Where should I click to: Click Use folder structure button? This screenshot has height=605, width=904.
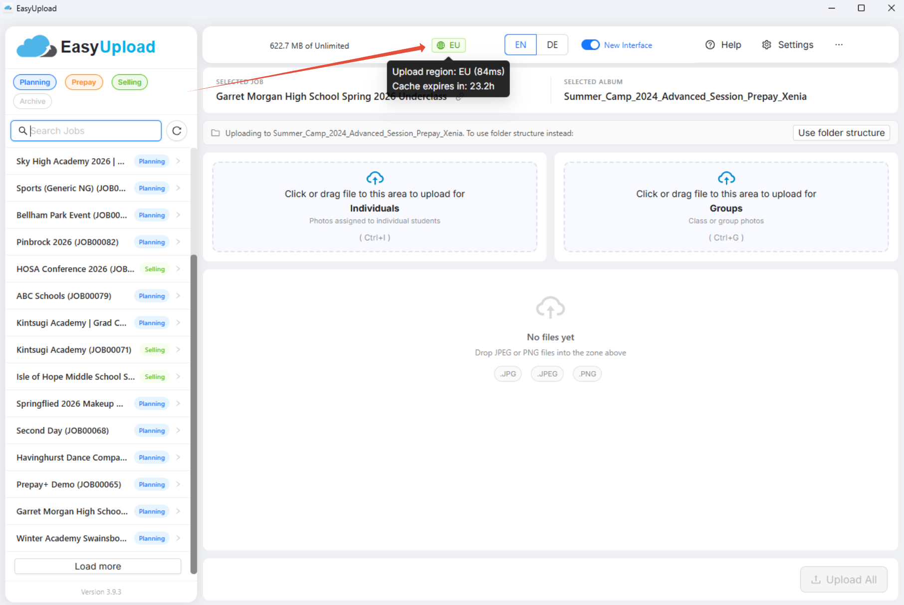pos(841,133)
